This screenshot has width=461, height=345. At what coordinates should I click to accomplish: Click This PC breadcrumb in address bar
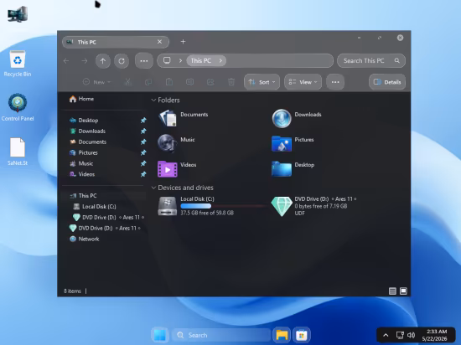pos(201,60)
